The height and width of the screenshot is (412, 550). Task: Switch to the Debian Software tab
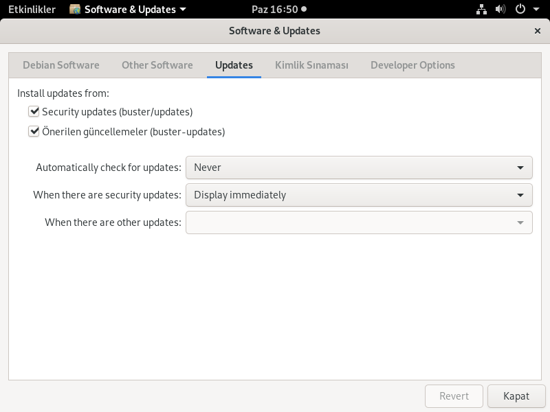click(61, 65)
